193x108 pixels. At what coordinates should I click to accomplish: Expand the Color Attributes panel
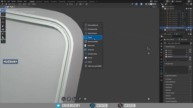point(170,82)
